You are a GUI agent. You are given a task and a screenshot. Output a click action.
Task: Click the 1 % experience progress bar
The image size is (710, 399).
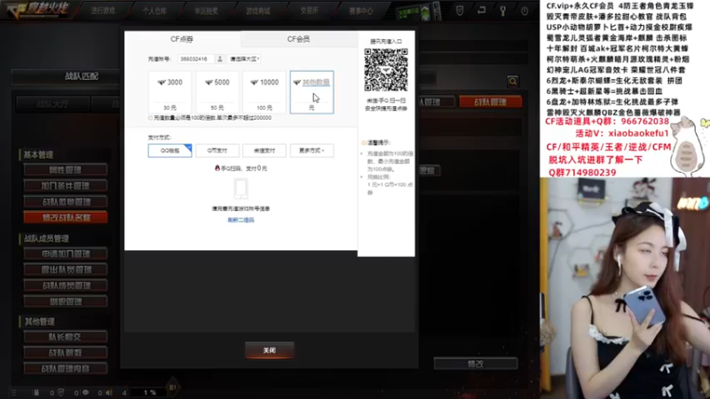[149, 393]
